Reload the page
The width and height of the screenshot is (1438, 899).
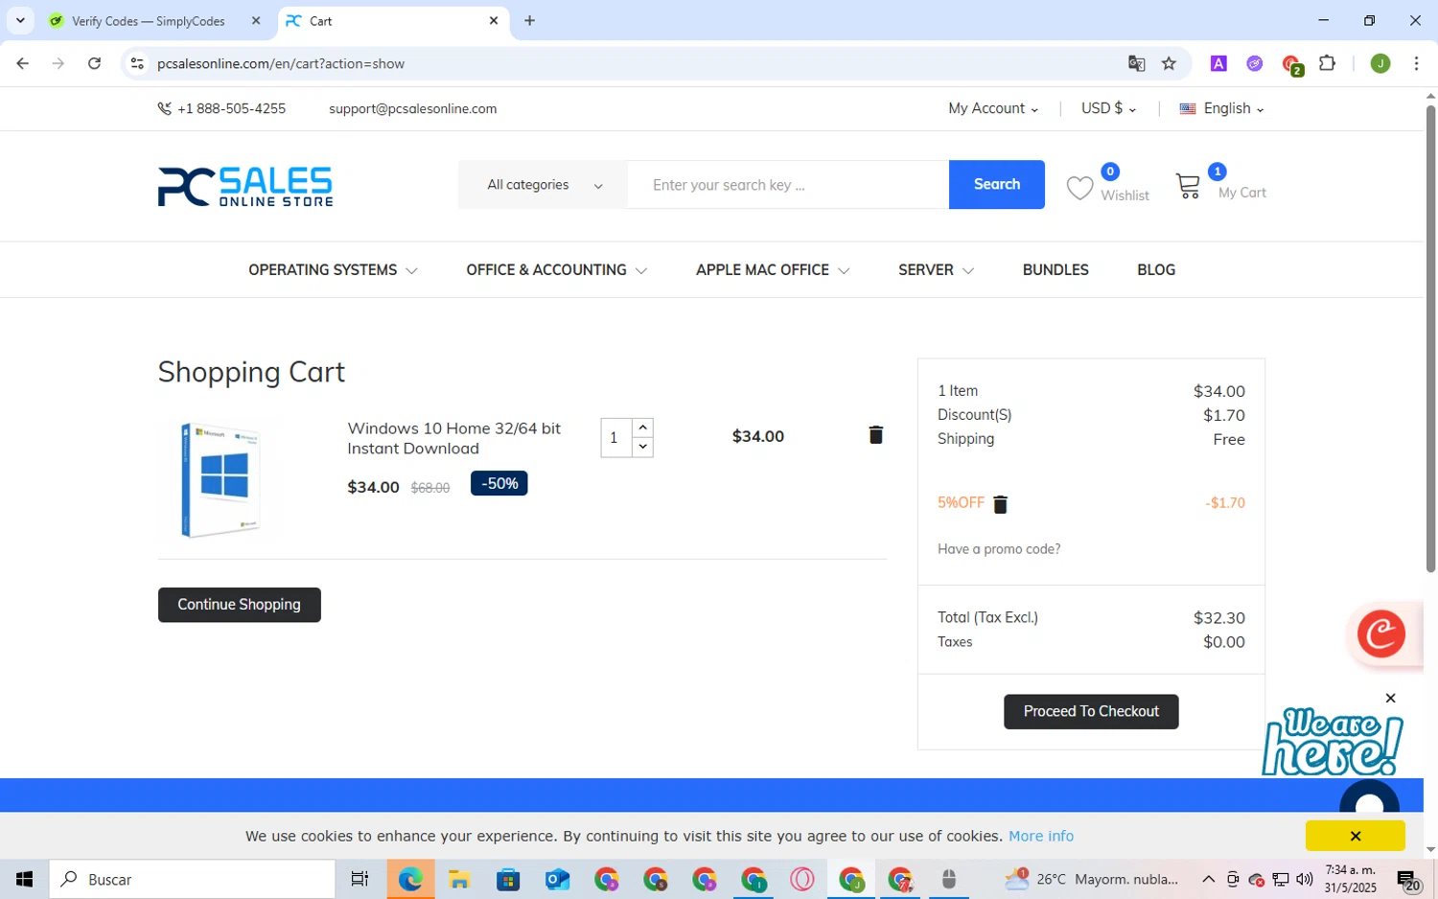pyautogui.click(x=94, y=63)
